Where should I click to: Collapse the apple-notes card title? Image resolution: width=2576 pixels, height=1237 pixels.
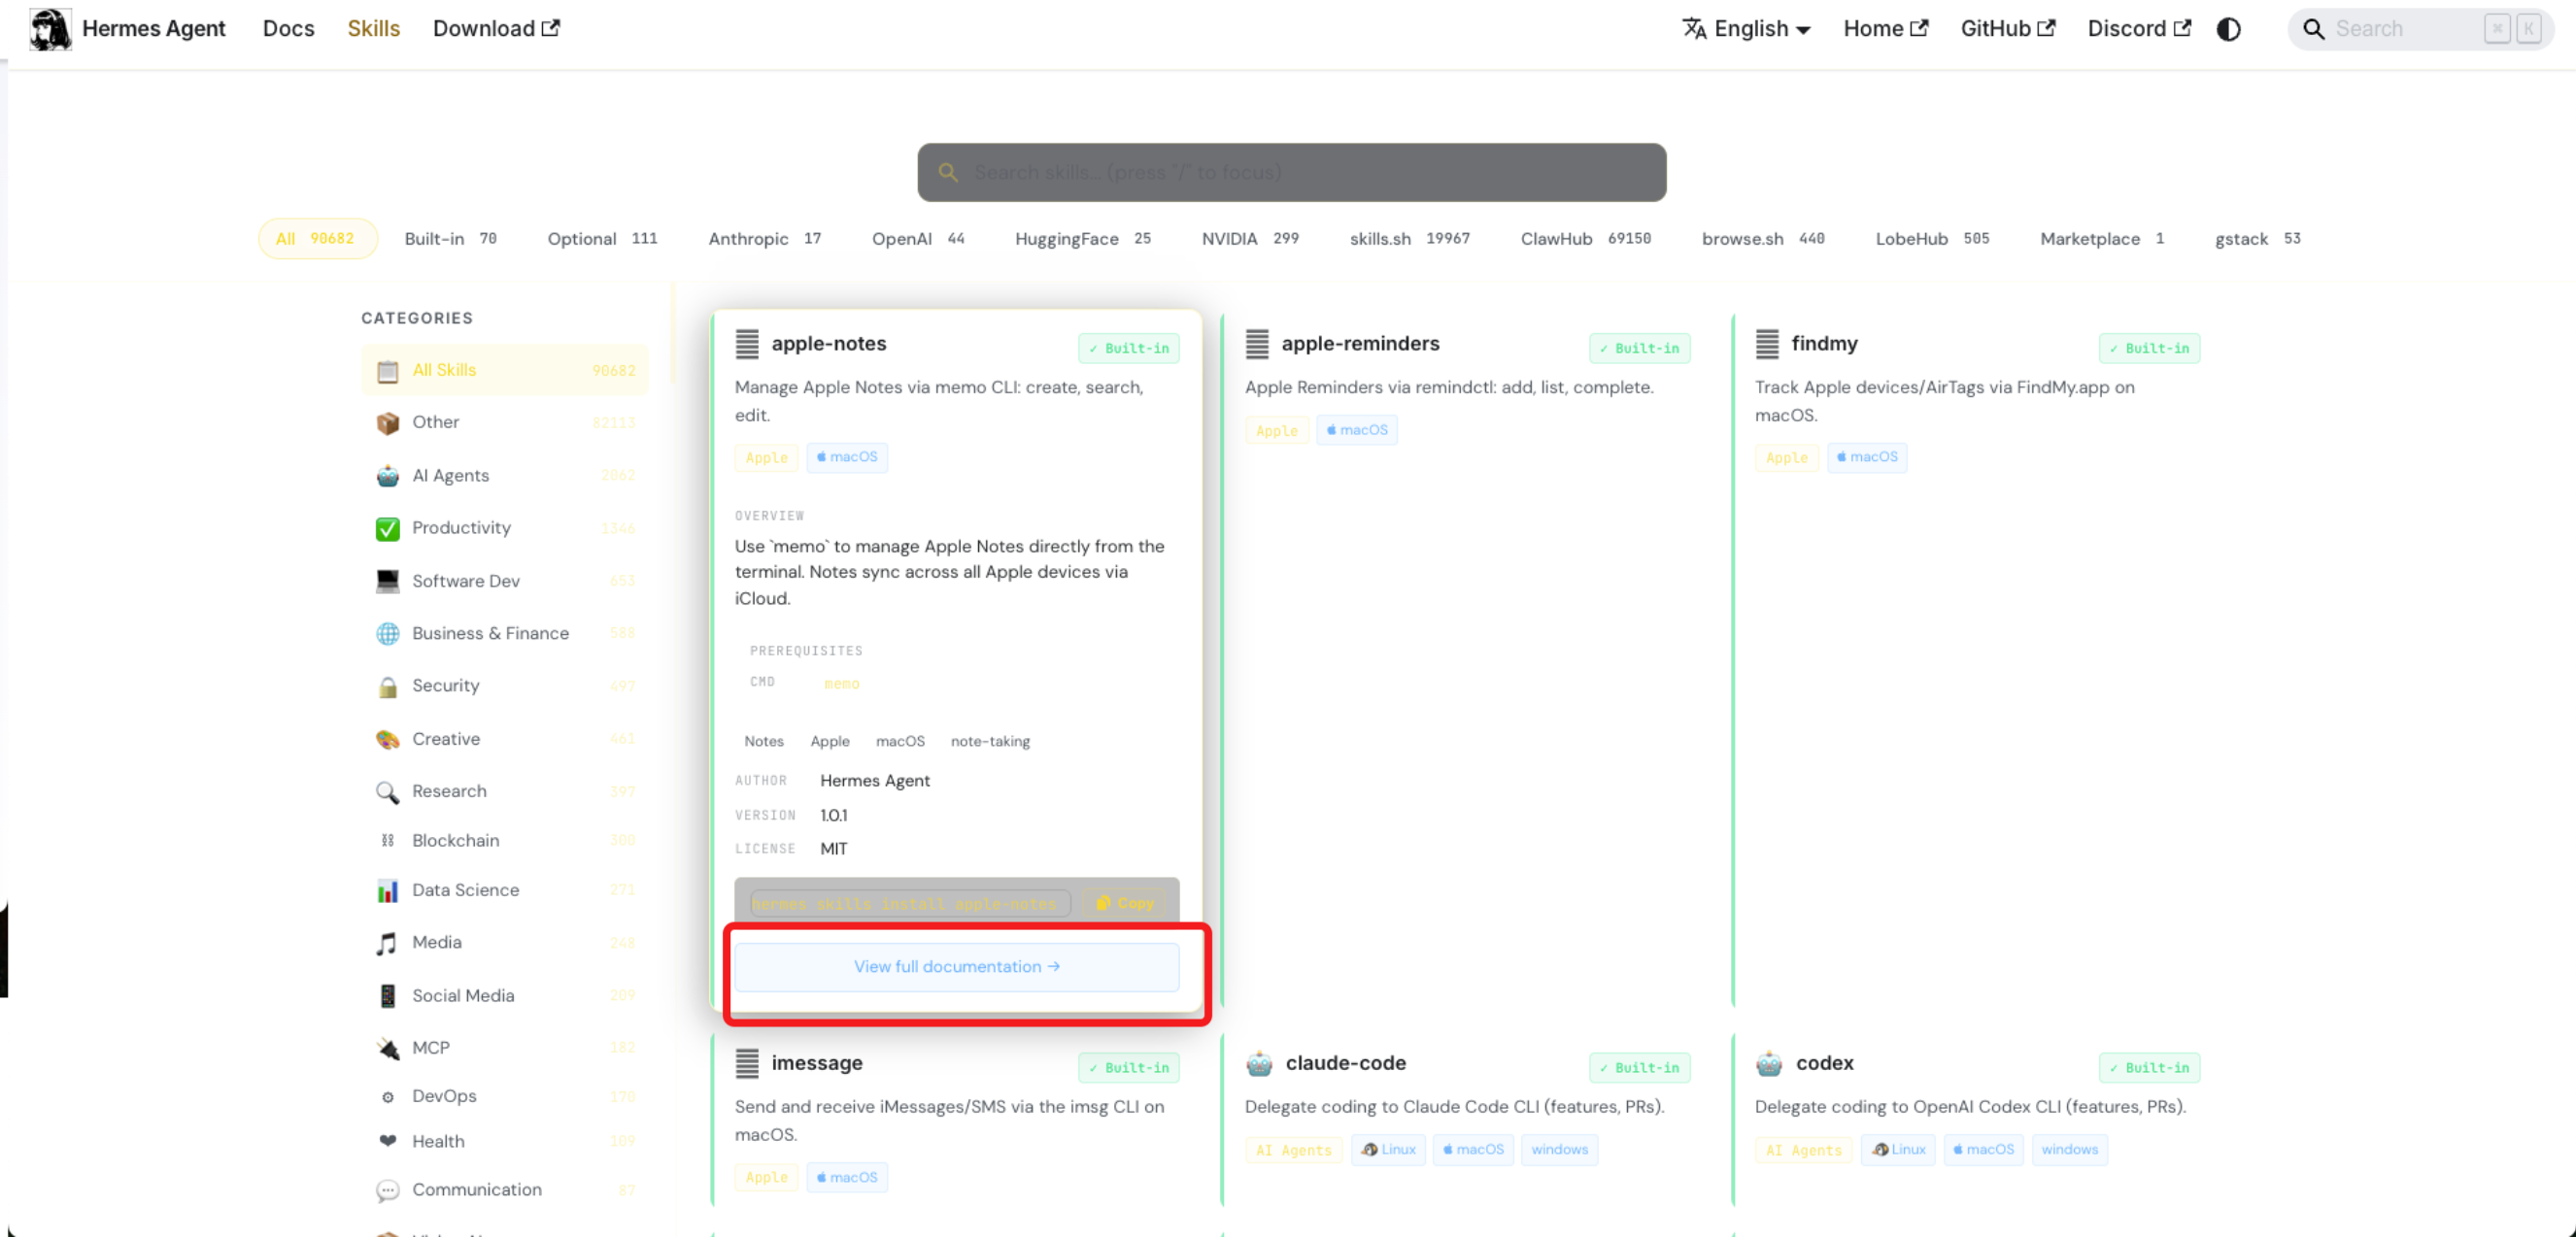click(x=828, y=344)
